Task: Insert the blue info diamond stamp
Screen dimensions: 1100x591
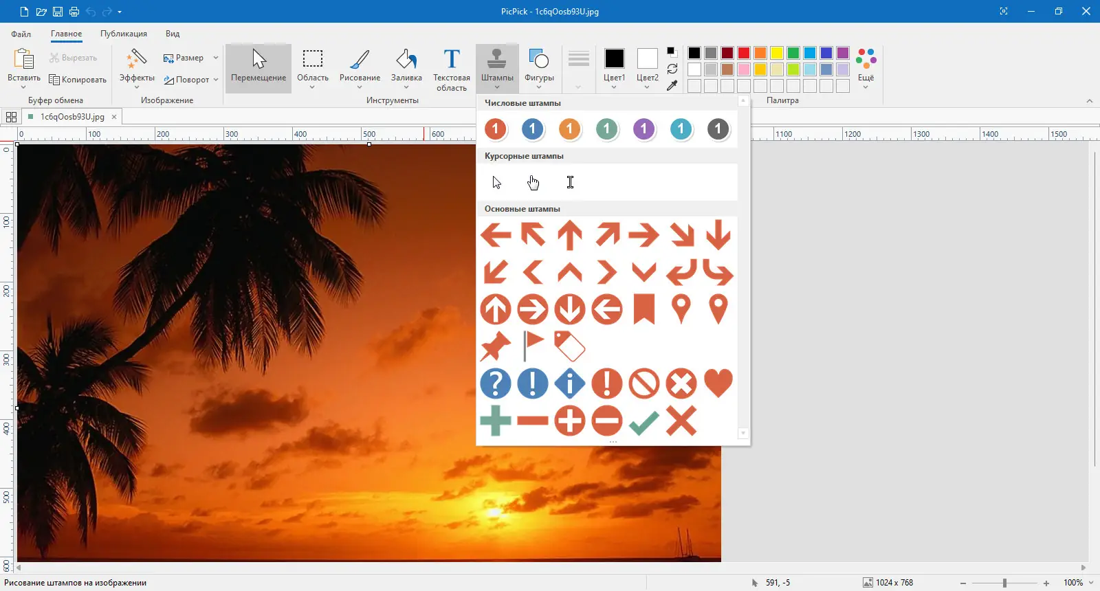Action: coord(570,383)
